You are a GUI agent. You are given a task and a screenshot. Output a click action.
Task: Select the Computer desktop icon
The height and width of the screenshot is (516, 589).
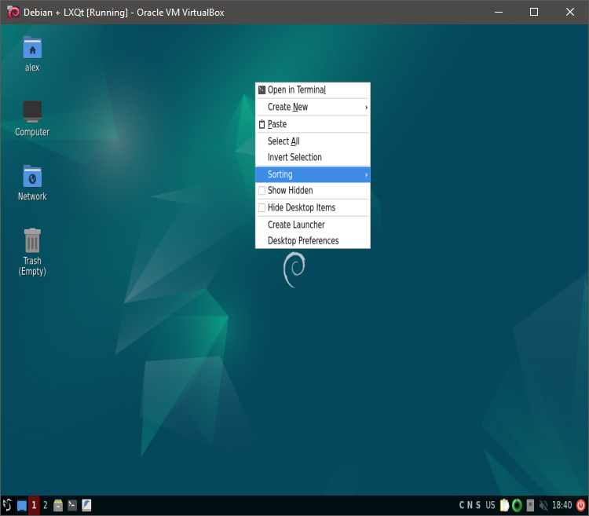pyautogui.click(x=32, y=112)
